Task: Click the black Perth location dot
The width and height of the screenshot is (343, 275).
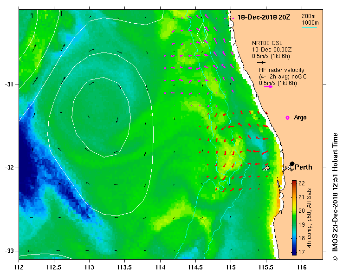Action: [x=292, y=164]
